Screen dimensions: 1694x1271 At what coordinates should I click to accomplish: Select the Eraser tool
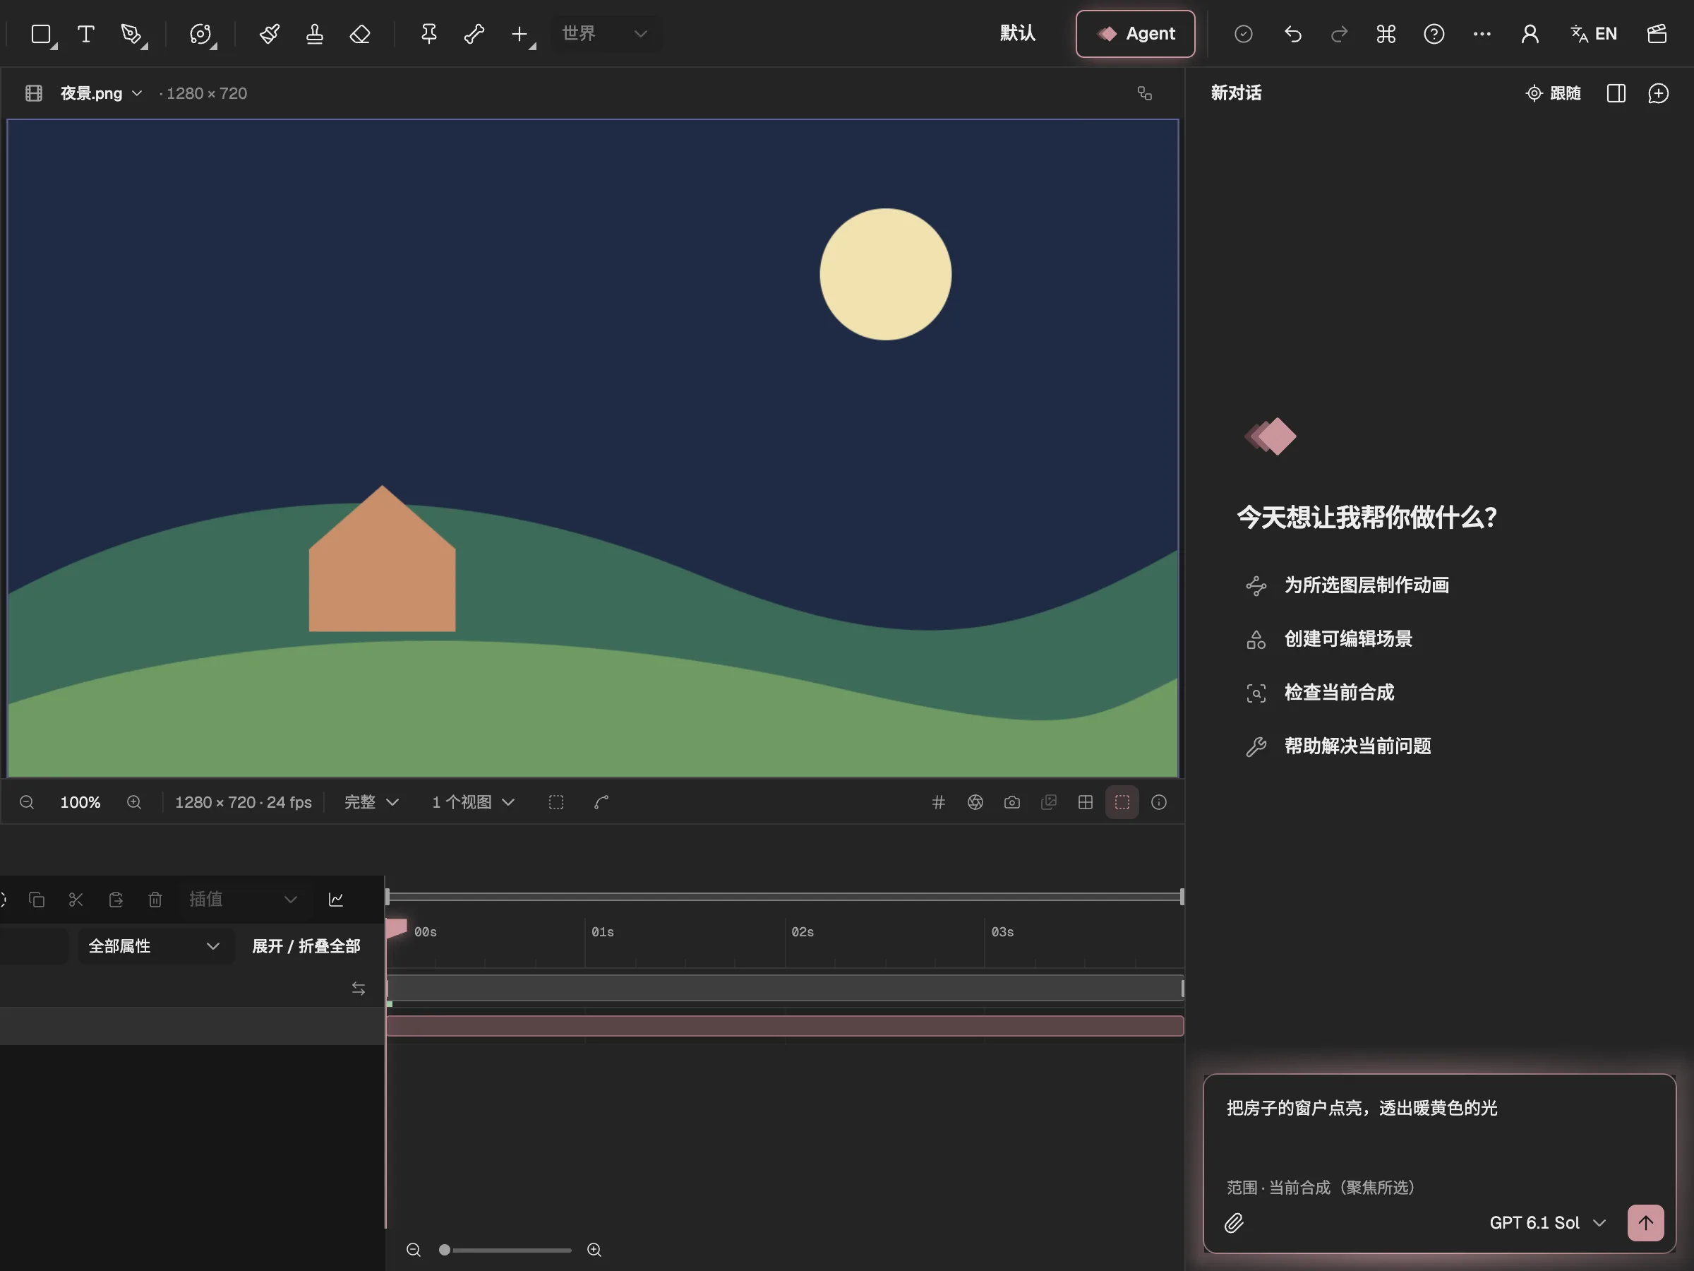tap(360, 34)
